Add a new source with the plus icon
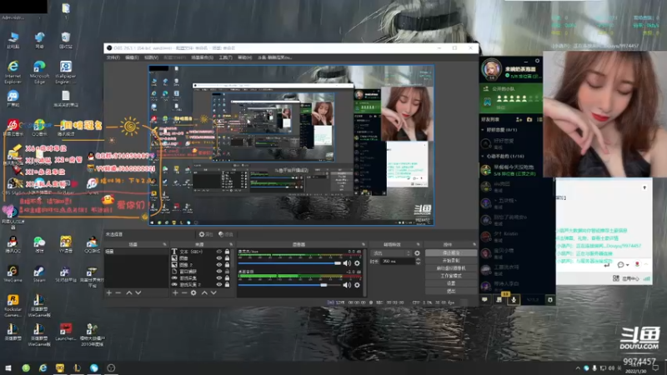 point(175,293)
